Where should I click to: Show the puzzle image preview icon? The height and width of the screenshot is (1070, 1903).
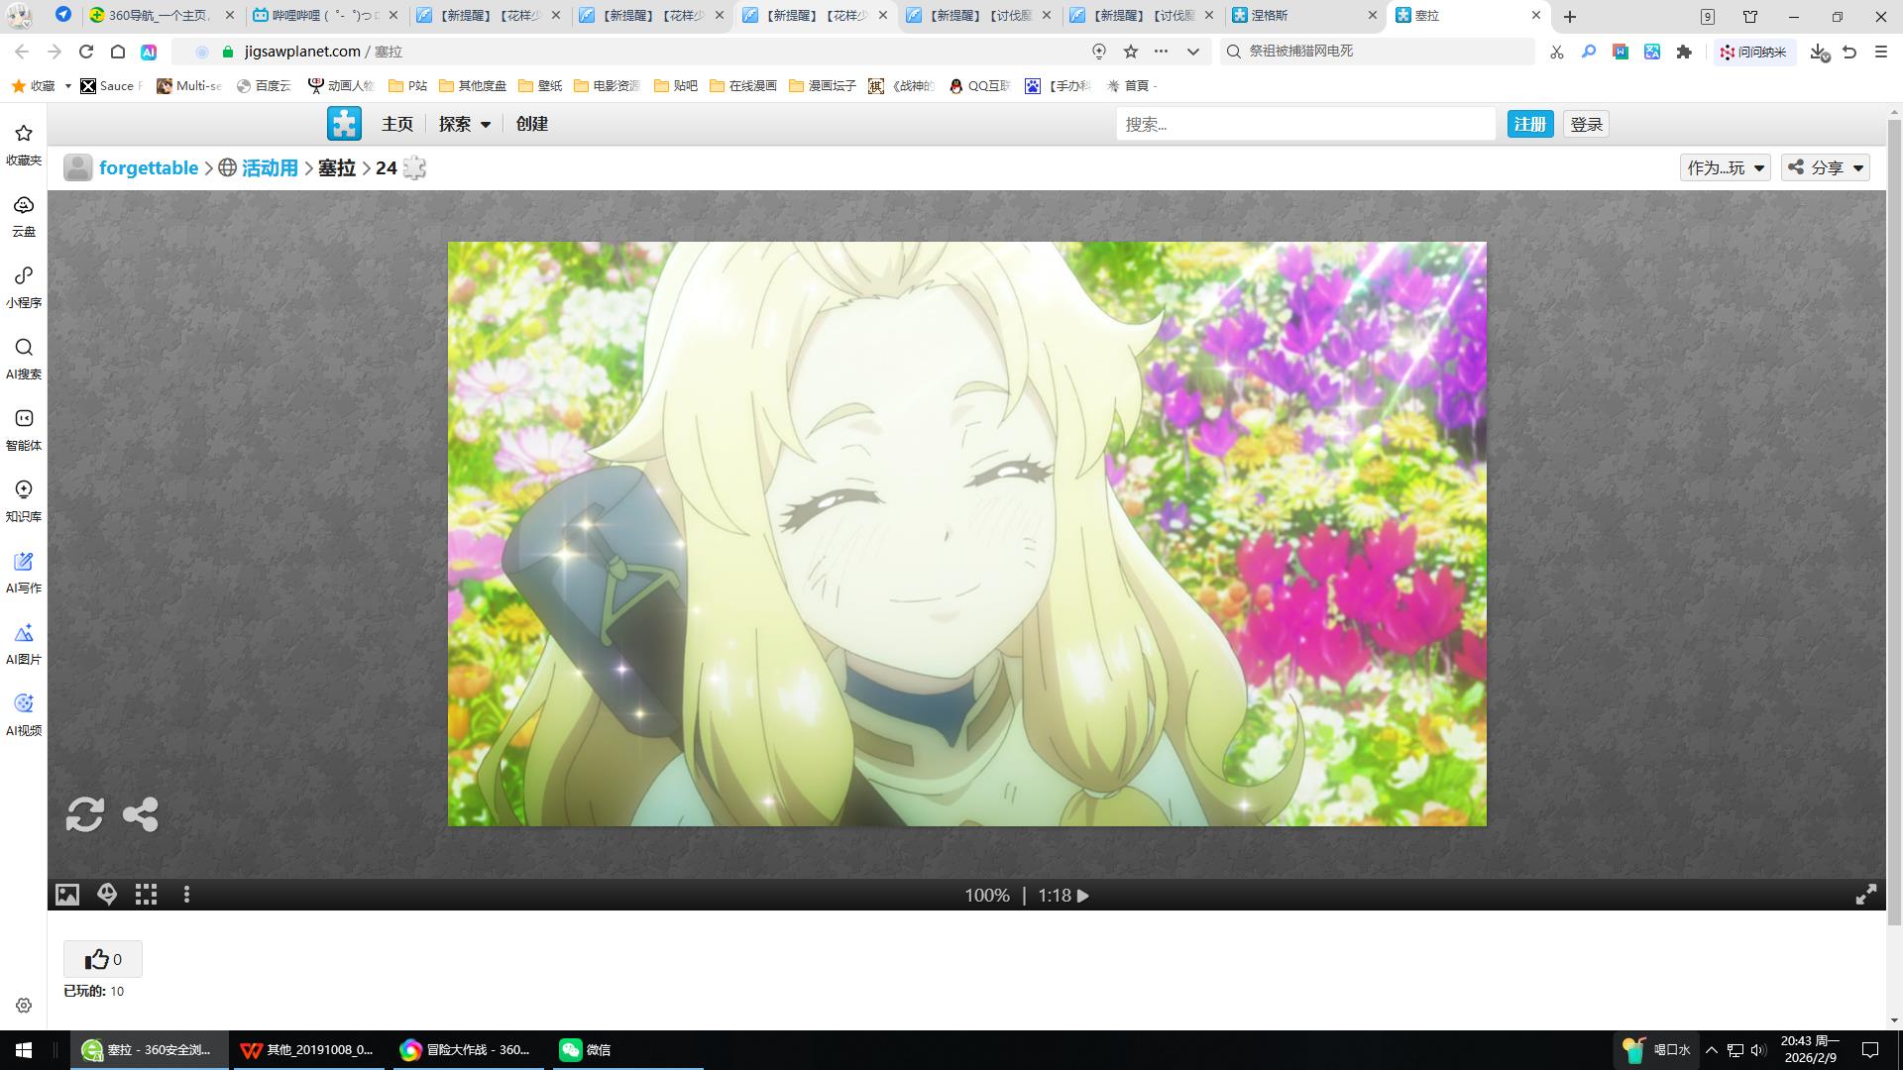click(66, 895)
